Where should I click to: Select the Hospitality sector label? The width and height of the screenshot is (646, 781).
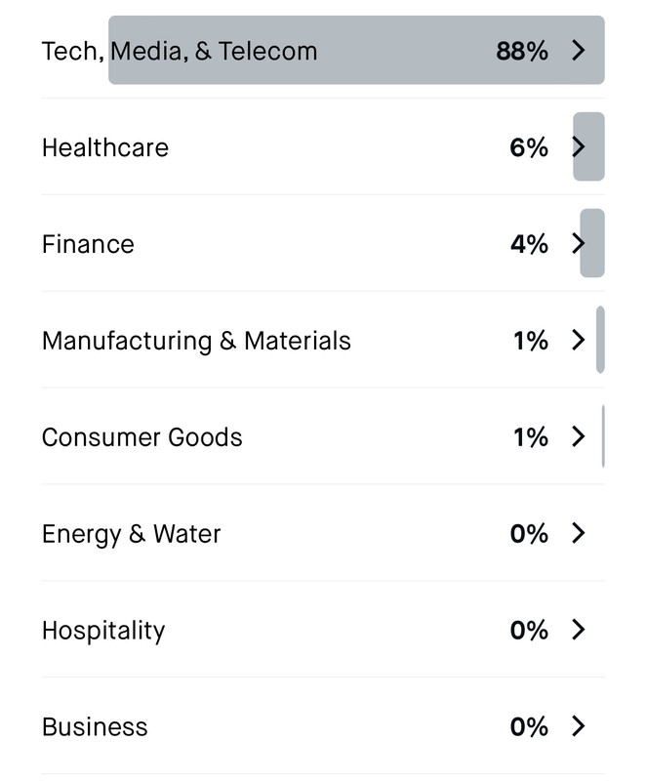[102, 631]
